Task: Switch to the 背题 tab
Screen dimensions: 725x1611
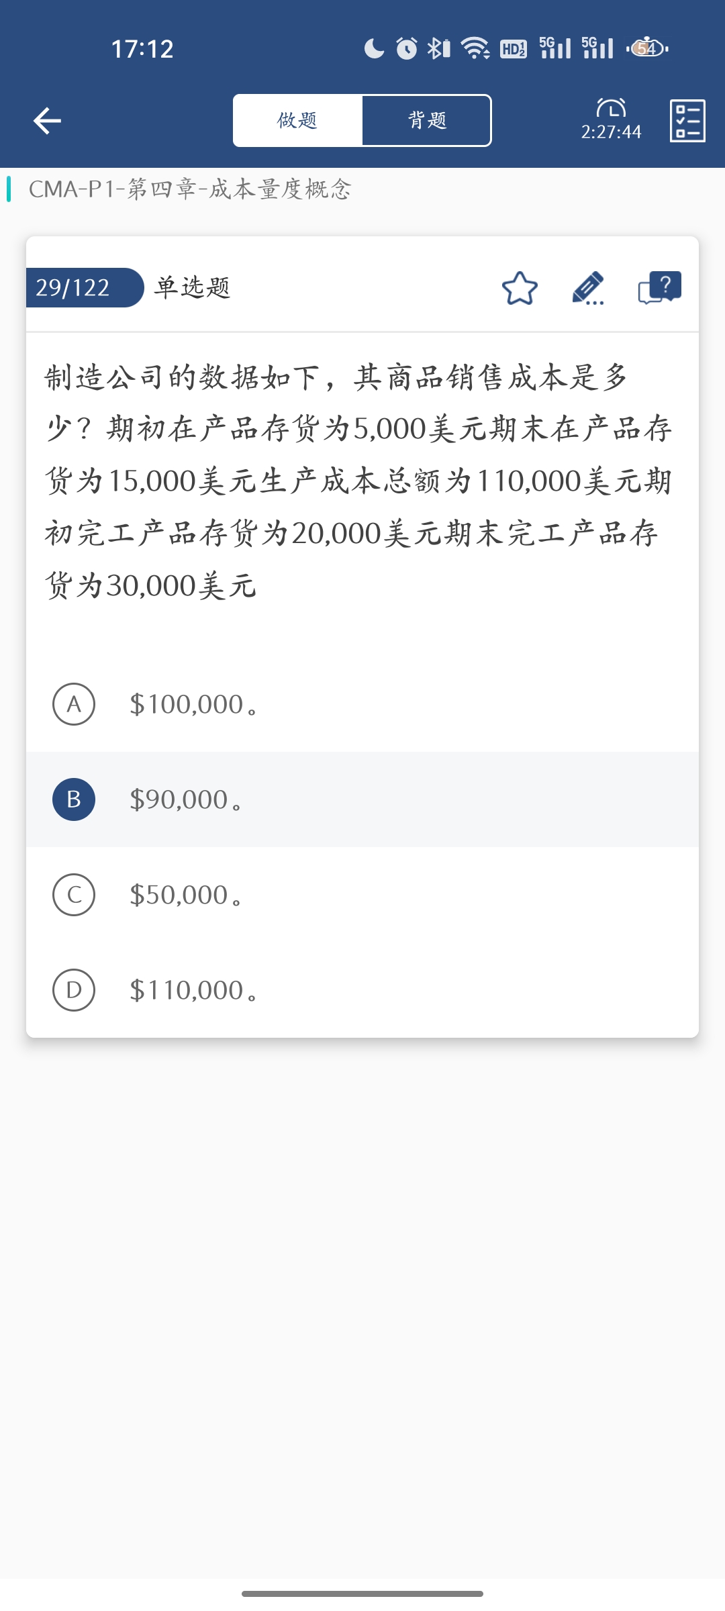Action: (x=427, y=121)
